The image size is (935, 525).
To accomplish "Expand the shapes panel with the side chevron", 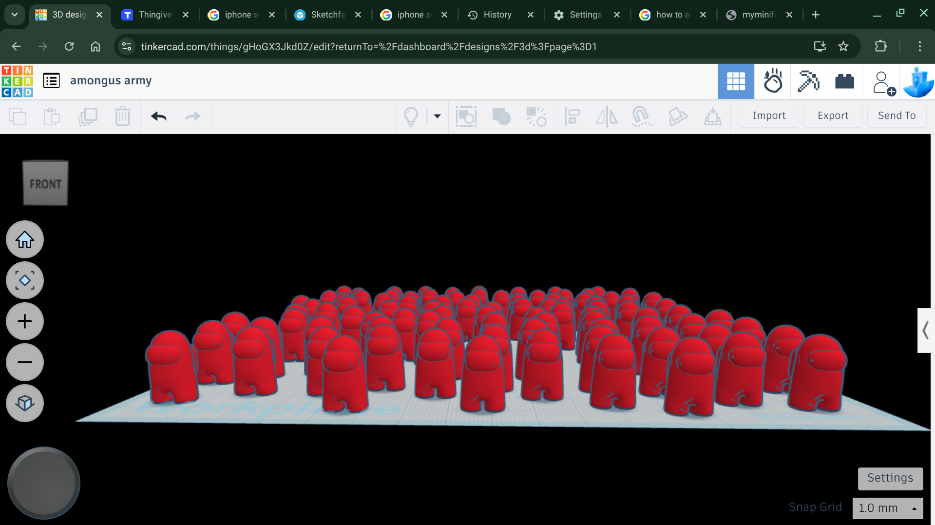I will (925, 331).
